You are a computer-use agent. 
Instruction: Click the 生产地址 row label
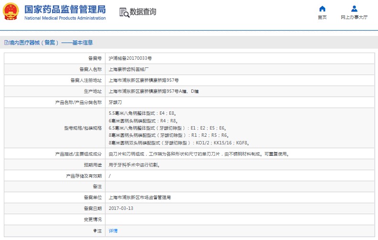[x=93, y=91]
